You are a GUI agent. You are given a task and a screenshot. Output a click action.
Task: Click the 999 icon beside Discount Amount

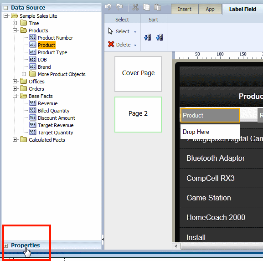click(x=32, y=118)
